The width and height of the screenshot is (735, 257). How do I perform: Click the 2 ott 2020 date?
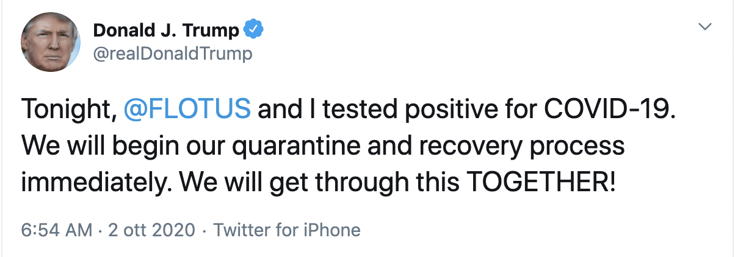point(151,230)
